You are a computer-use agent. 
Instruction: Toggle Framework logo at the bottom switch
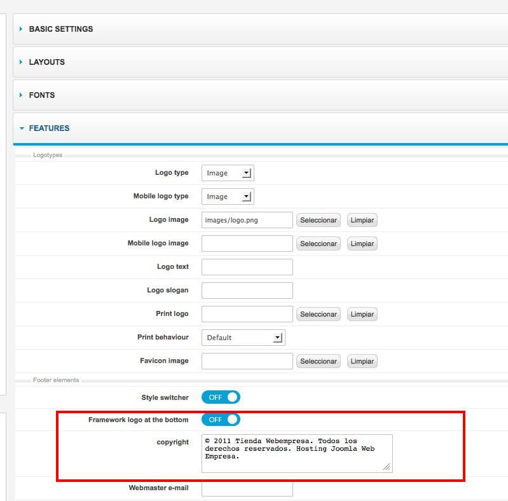pos(221,420)
